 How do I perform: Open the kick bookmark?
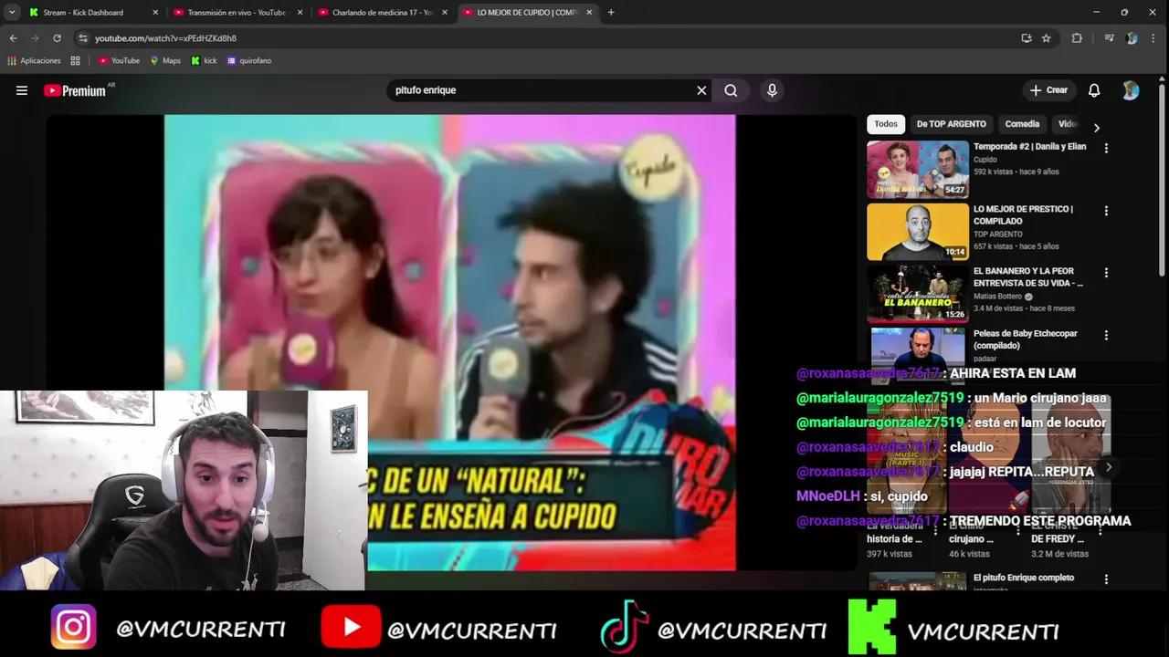[204, 61]
